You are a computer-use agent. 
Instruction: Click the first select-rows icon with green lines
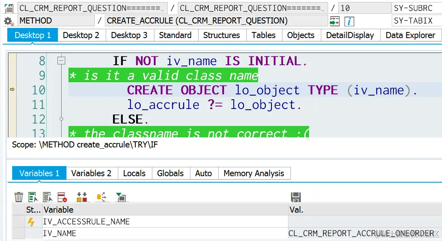click(33, 197)
